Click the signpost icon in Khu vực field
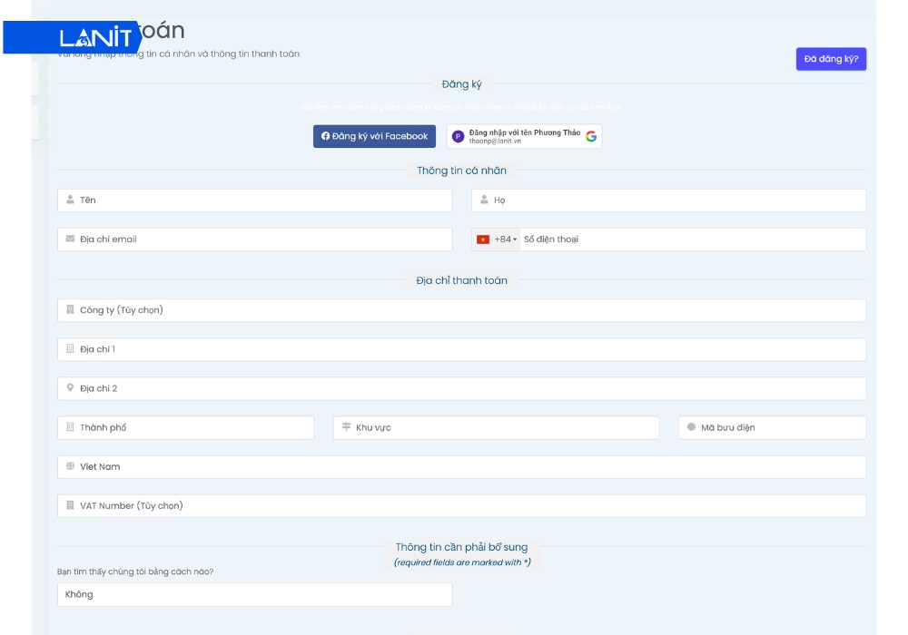The height and width of the screenshot is (635, 908). [x=346, y=427]
